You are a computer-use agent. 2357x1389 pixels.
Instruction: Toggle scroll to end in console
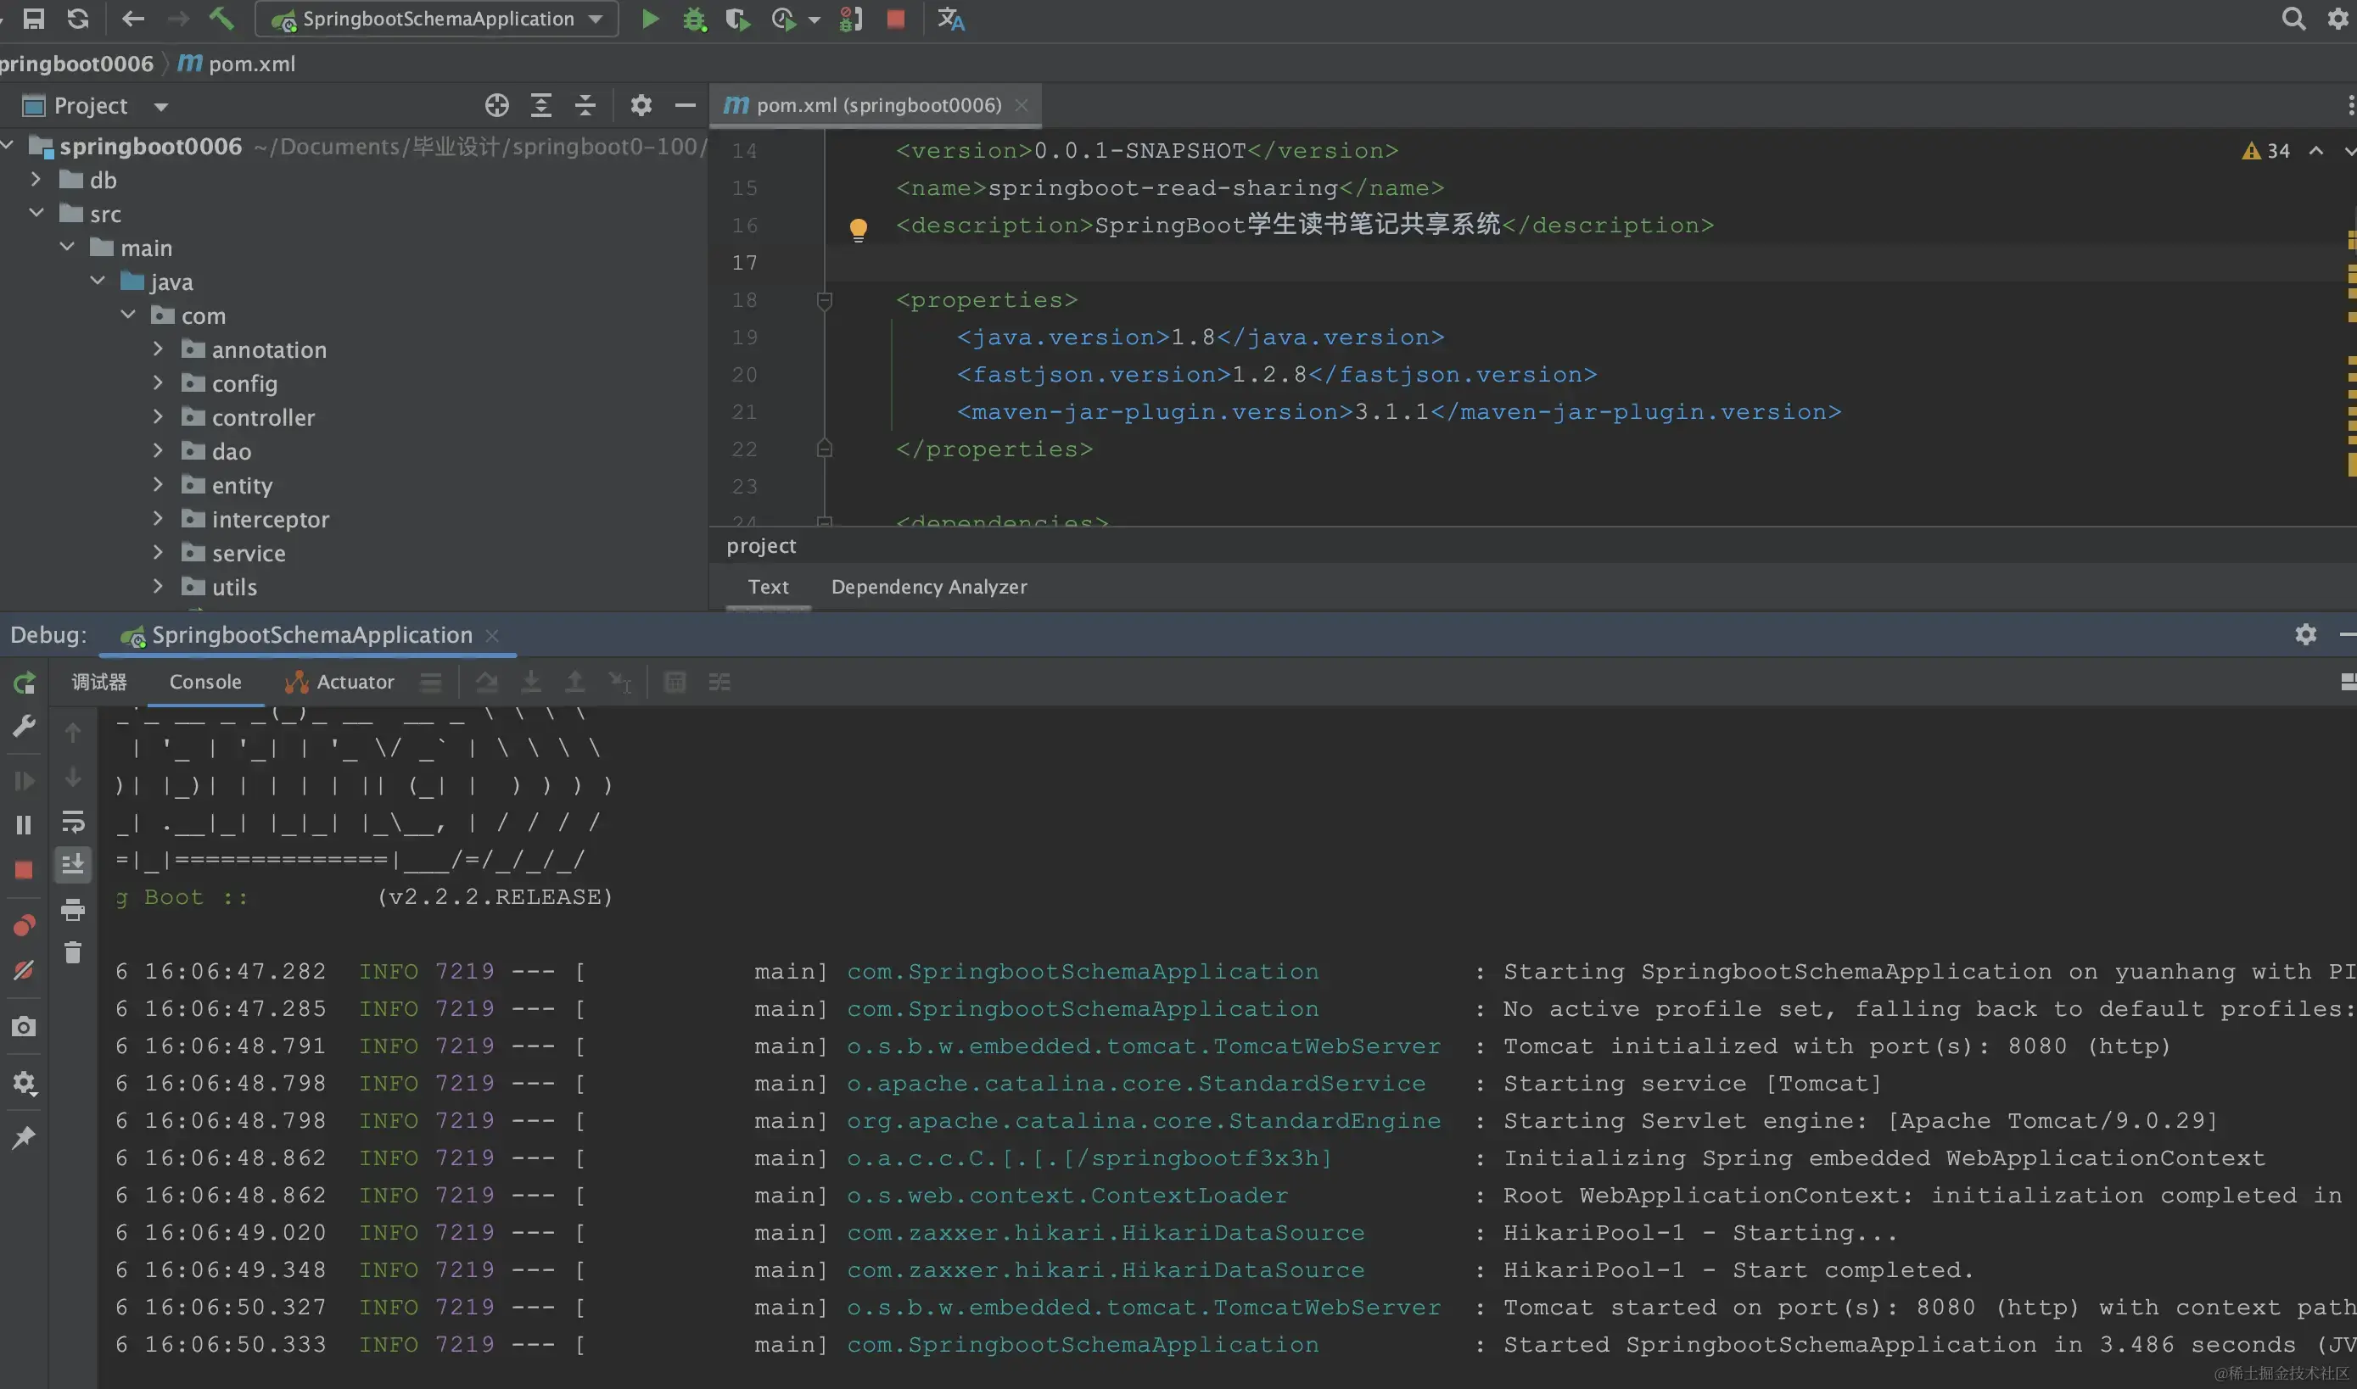pyautogui.click(x=73, y=864)
